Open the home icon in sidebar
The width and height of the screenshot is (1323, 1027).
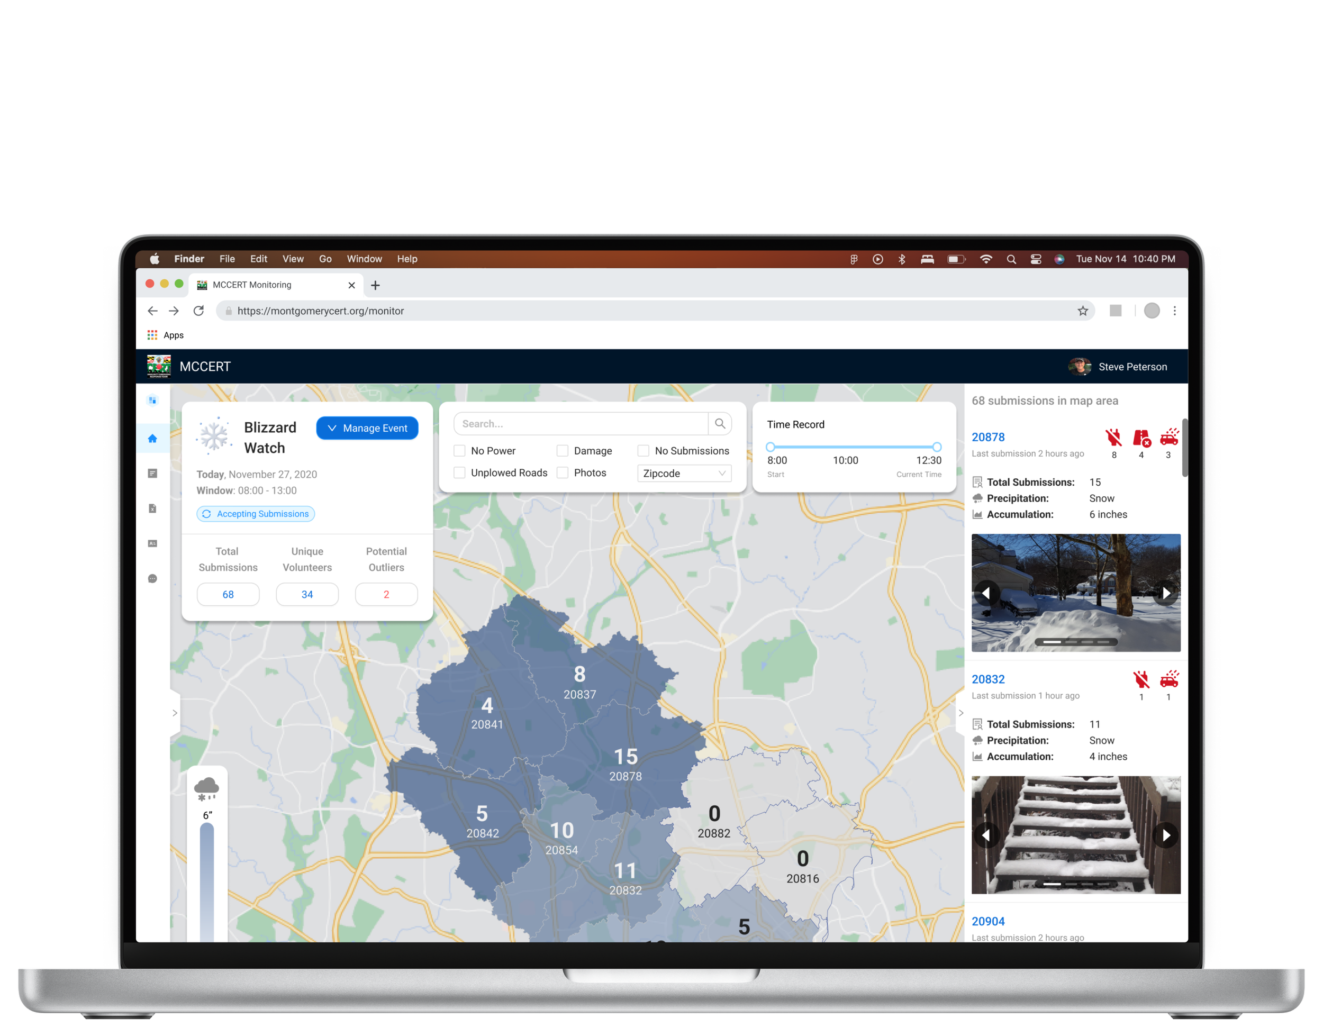point(152,439)
